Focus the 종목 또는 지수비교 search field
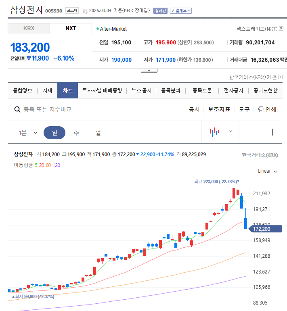This screenshot has height=311, width=287. 48,109
